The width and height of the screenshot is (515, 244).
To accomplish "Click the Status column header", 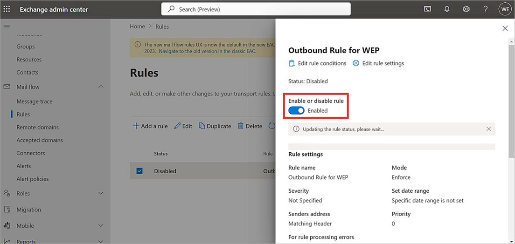I will pos(161,154).
